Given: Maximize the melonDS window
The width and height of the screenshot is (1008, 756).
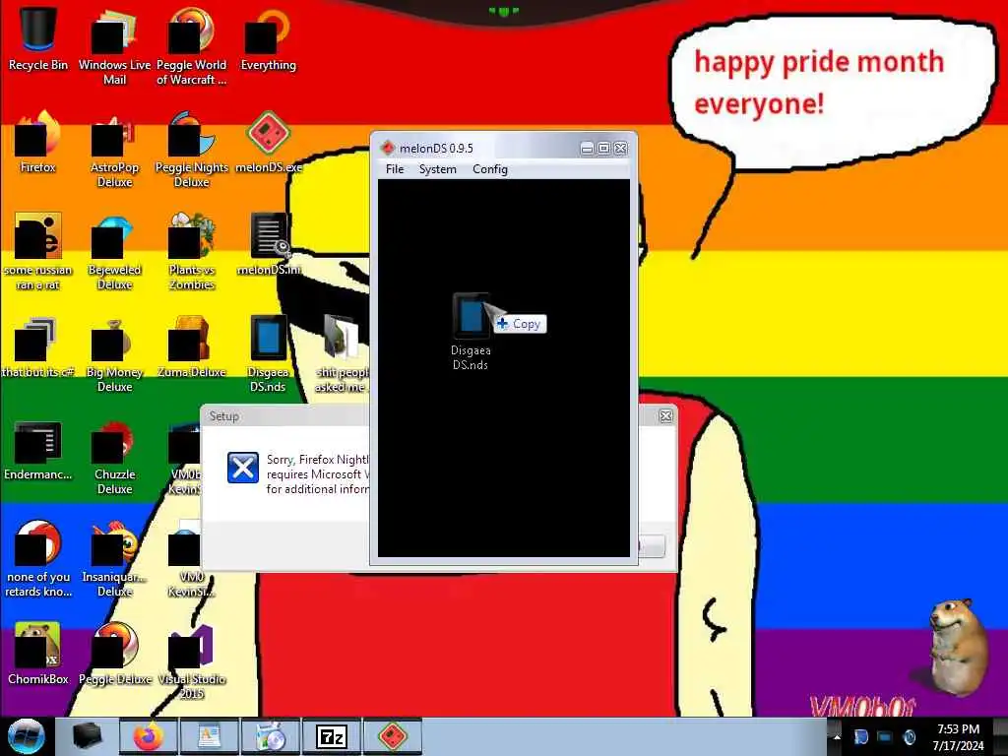Looking at the screenshot, I should point(603,149).
